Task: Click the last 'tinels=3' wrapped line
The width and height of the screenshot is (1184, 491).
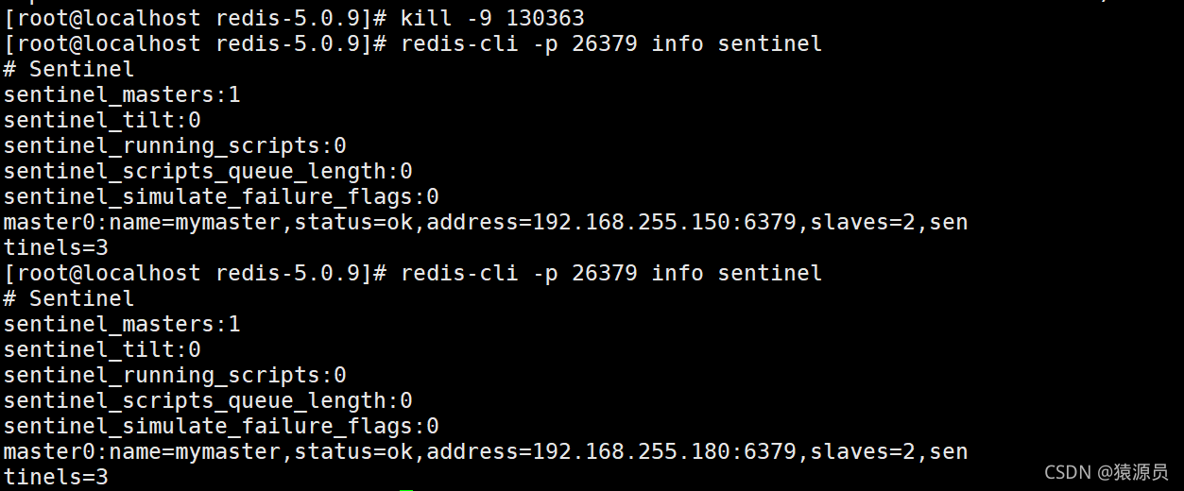Action: coord(56,477)
